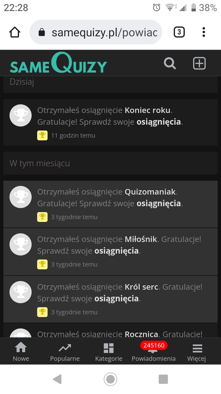The width and height of the screenshot is (221, 394).
Task: Open the Kategorie tab
Action: point(109,352)
